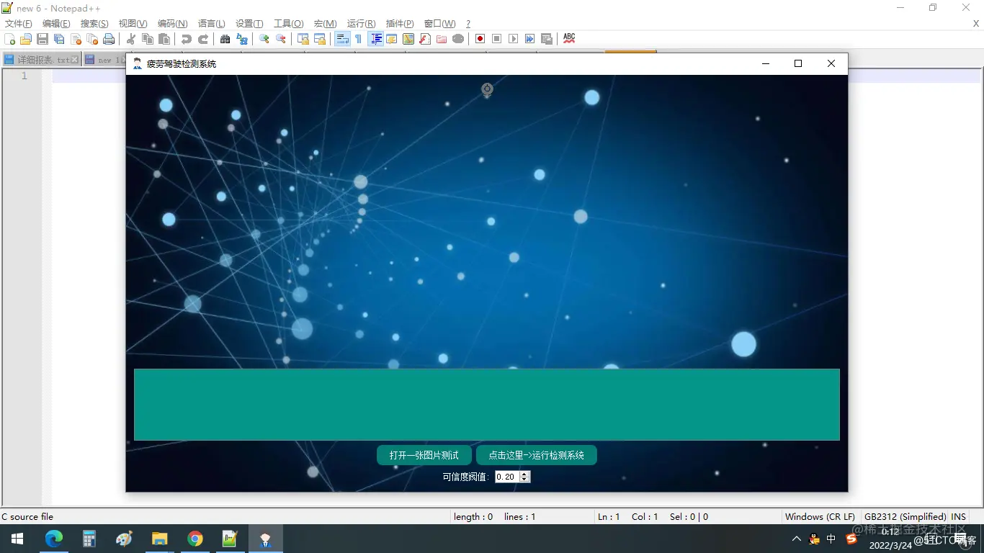Close the 详细报表.txt tab

(75, 60)
